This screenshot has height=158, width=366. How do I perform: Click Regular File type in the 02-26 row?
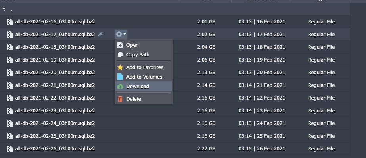coord(322,148)
